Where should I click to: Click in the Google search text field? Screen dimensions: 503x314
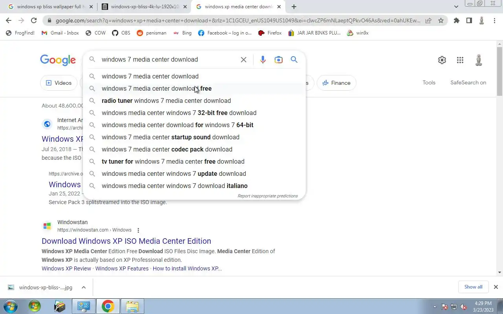(x=169, y=60)
